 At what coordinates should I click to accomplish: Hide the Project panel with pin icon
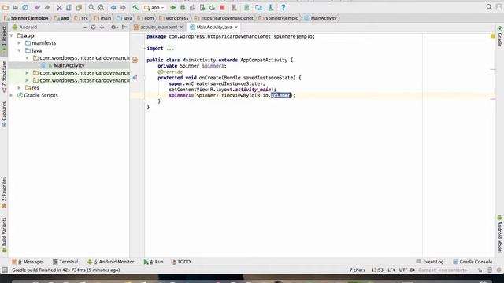[124, 28]
